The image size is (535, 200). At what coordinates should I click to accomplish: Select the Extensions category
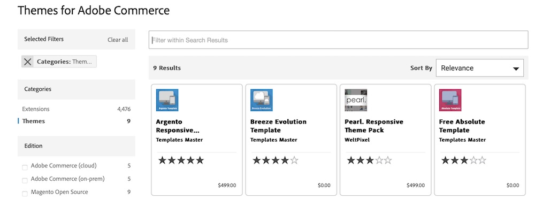(36, 109)
